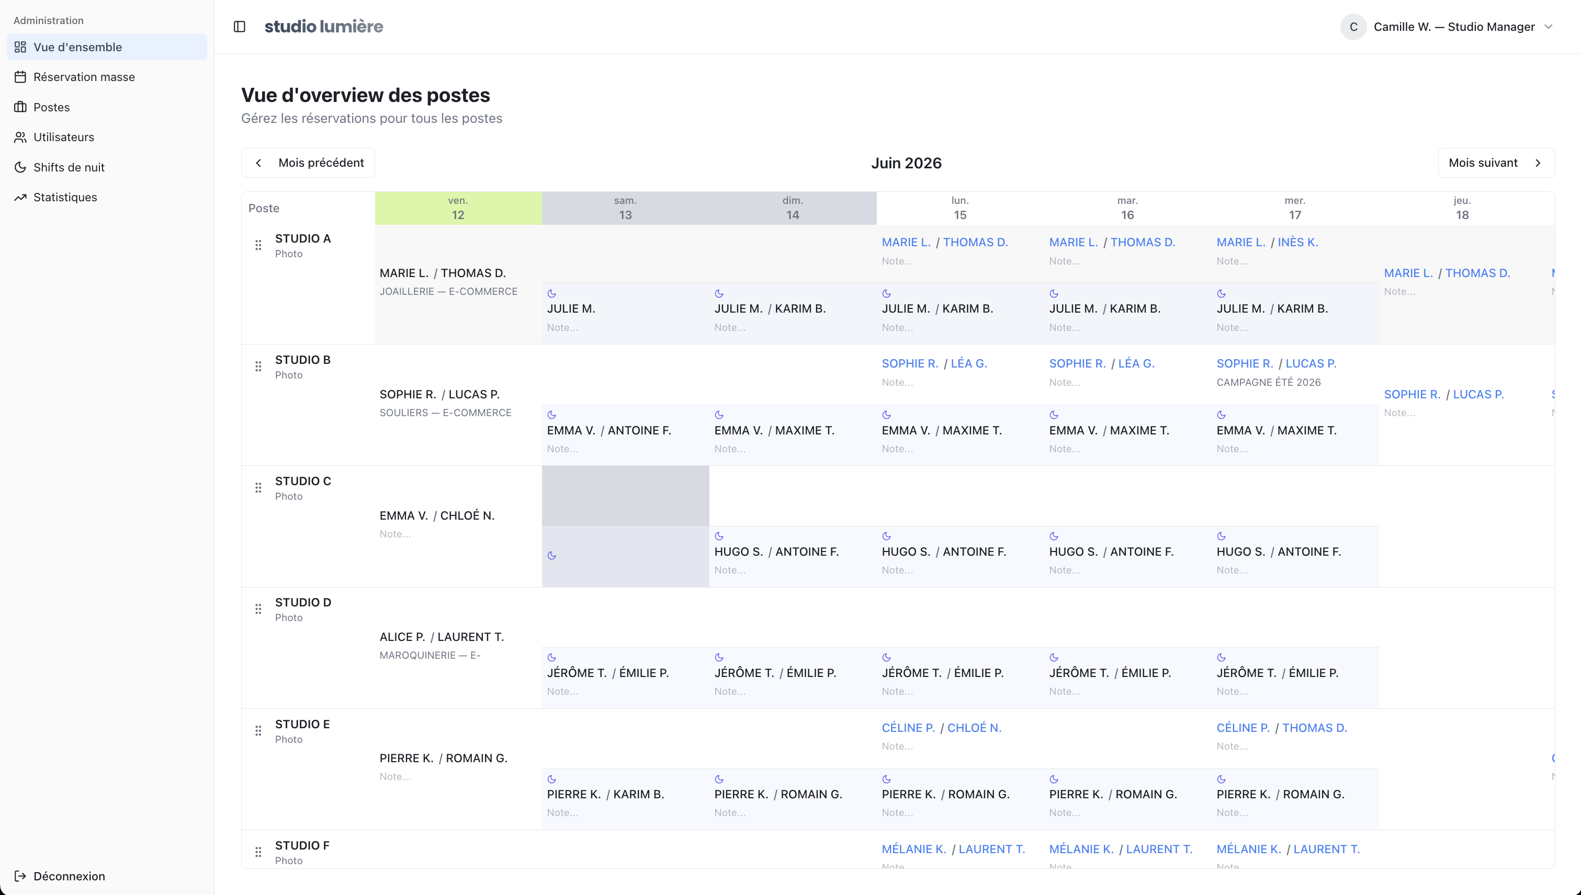Open Statistiques page
The image size is (1581, 895).
(107, 197)
